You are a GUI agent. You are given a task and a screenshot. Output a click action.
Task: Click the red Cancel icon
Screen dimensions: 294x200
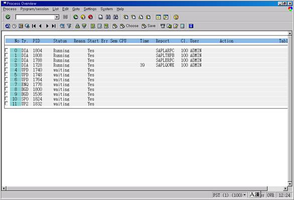coord(90,17)
